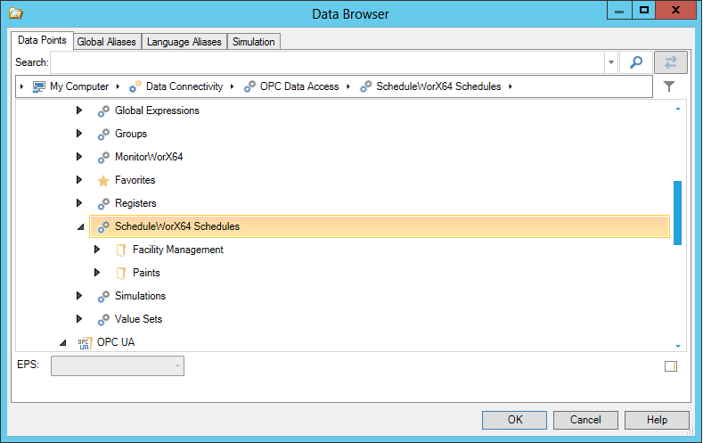Open the Simulation tab

(254, 42)
